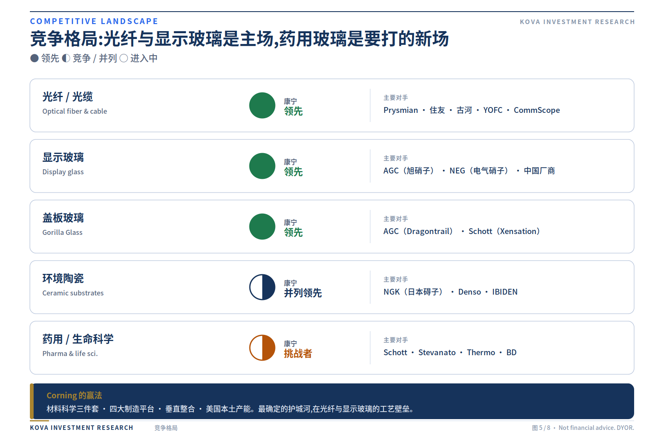Click Schott in the 药用 / 生命科学 row
Screen dimensions: 664x444
tap(395, 352)
